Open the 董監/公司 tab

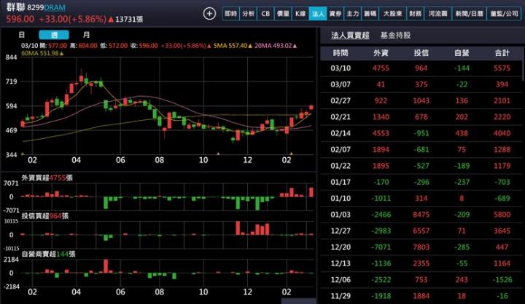coord(505,14)
